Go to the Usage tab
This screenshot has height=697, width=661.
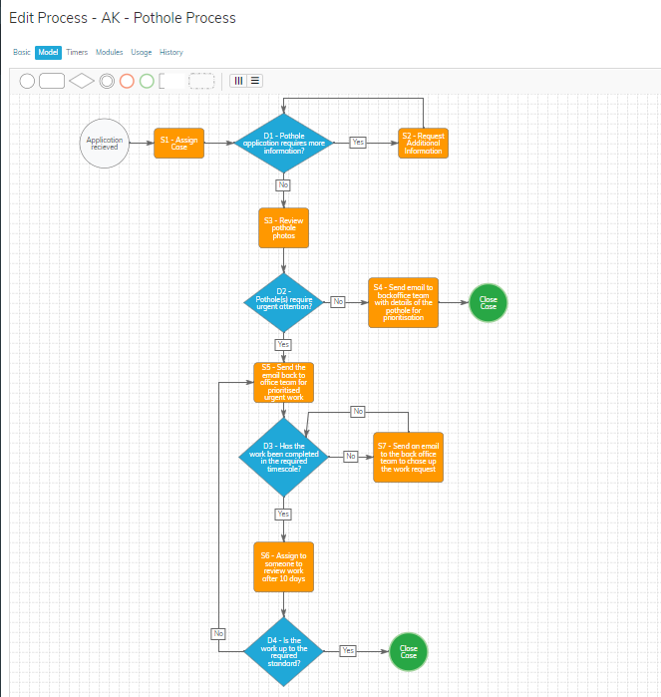pos(142,52)
